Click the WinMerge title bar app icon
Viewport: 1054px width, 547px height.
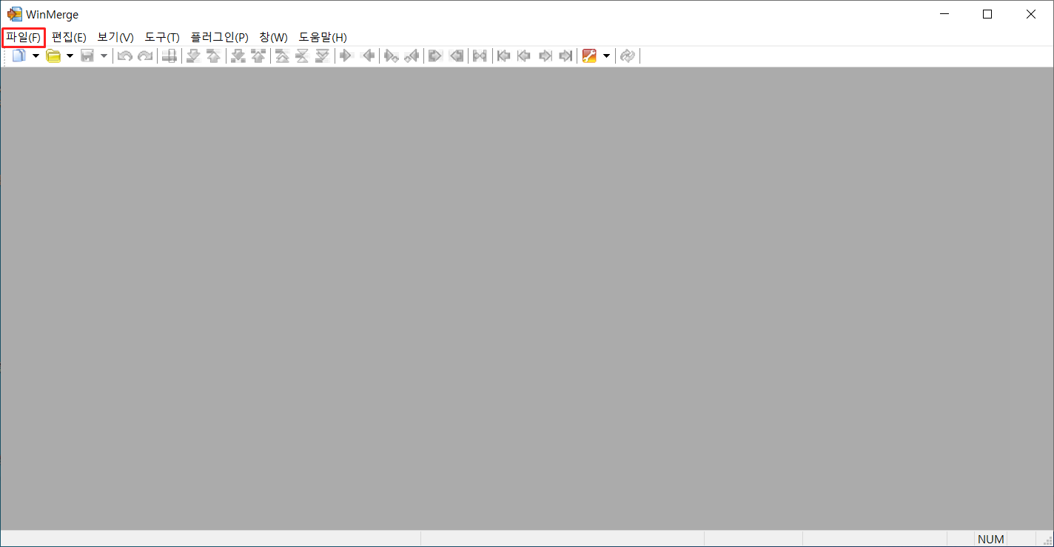14,14
